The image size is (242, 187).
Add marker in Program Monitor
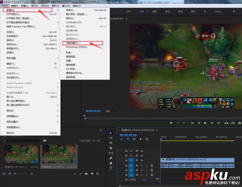click(x=171, y=123)
